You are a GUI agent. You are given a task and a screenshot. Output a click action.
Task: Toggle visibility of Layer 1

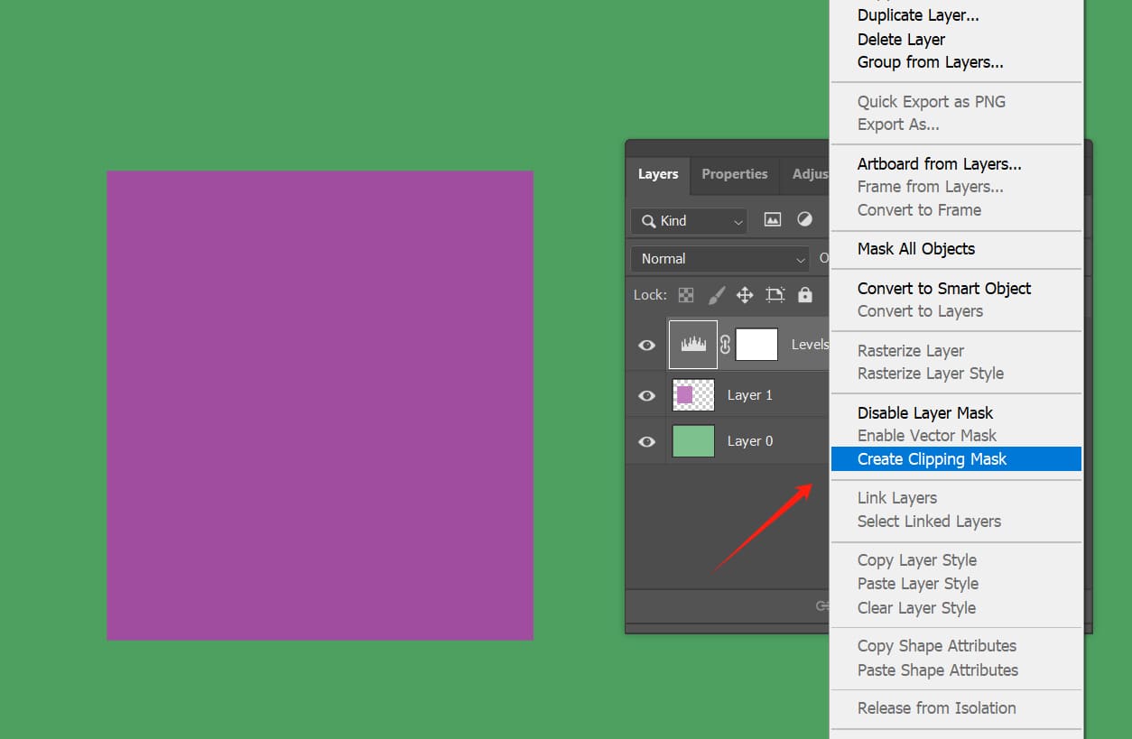pos(646,395)
